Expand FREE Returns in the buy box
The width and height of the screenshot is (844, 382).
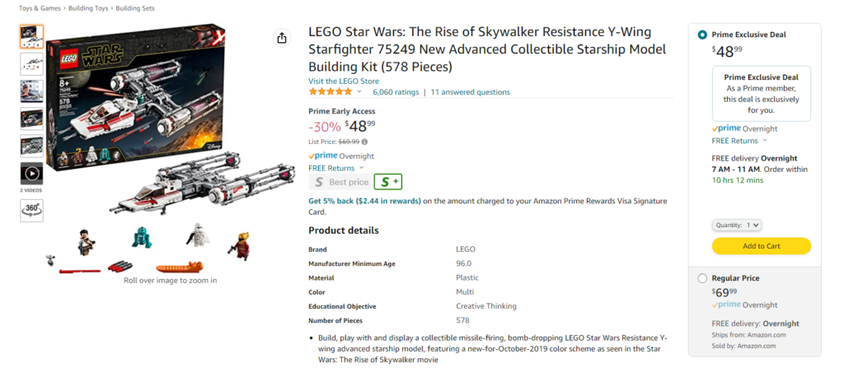point(739,141)
